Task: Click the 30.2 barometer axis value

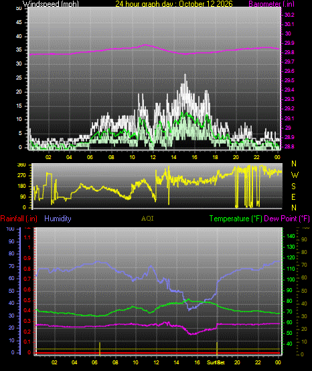Action: 289,15
